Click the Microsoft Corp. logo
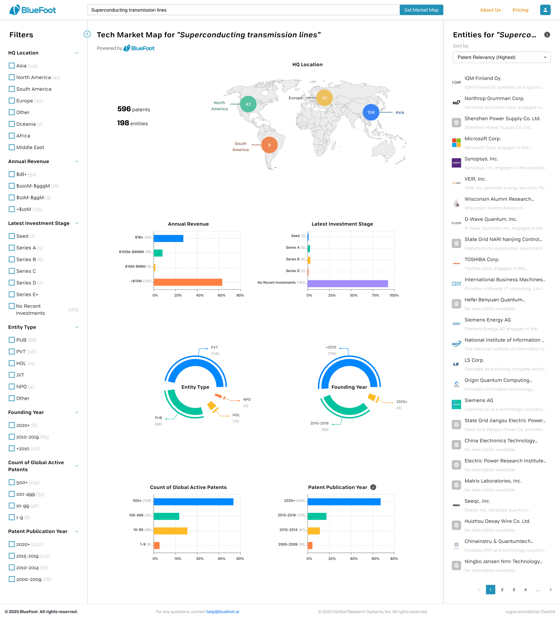 point(456,143)
